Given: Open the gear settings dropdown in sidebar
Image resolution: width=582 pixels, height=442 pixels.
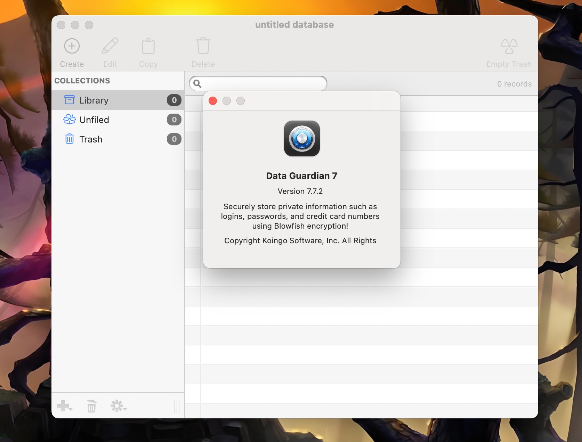Looking at the screenshot, I should tap(119, 406).
